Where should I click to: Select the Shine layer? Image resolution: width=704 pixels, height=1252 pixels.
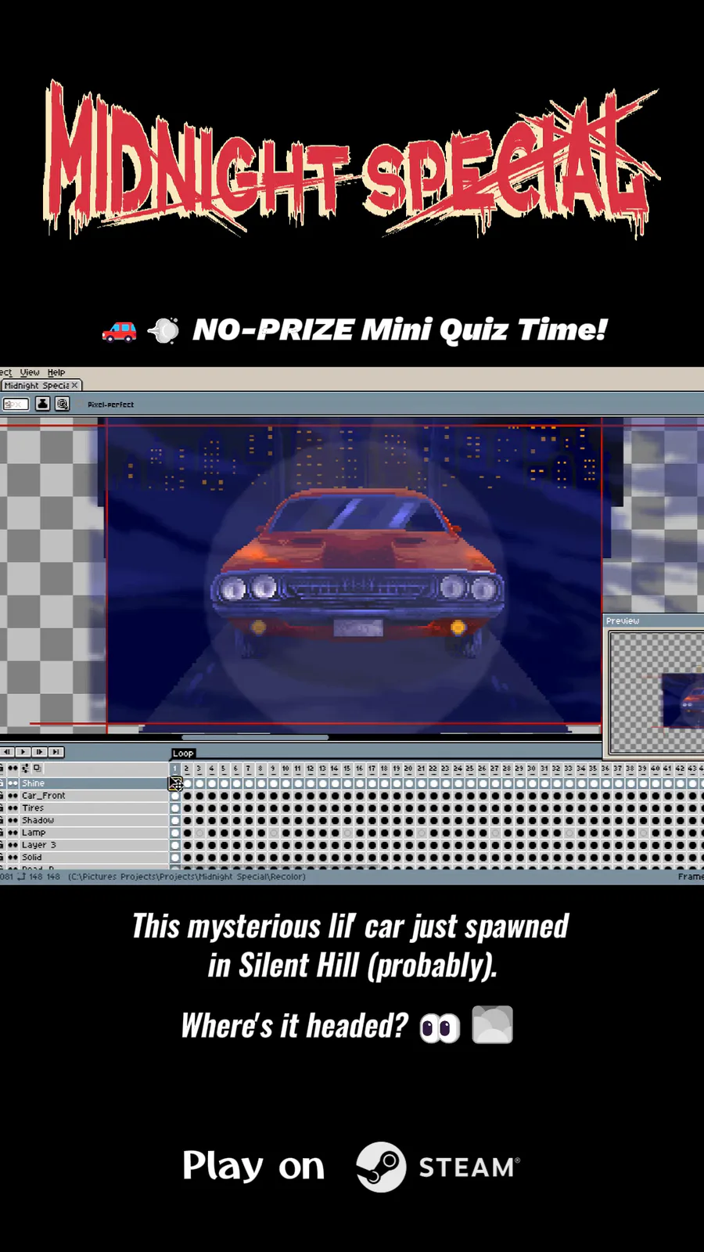pos(94,783)
